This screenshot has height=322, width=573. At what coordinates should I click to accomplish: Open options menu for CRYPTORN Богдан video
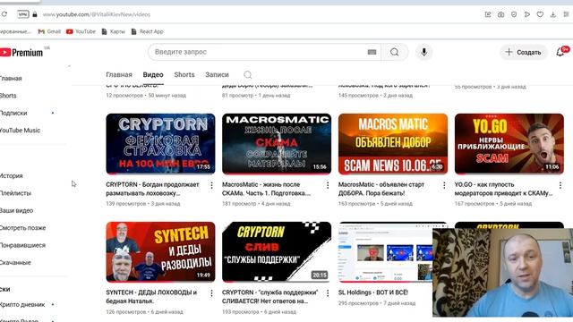click(x=211, y=185)
